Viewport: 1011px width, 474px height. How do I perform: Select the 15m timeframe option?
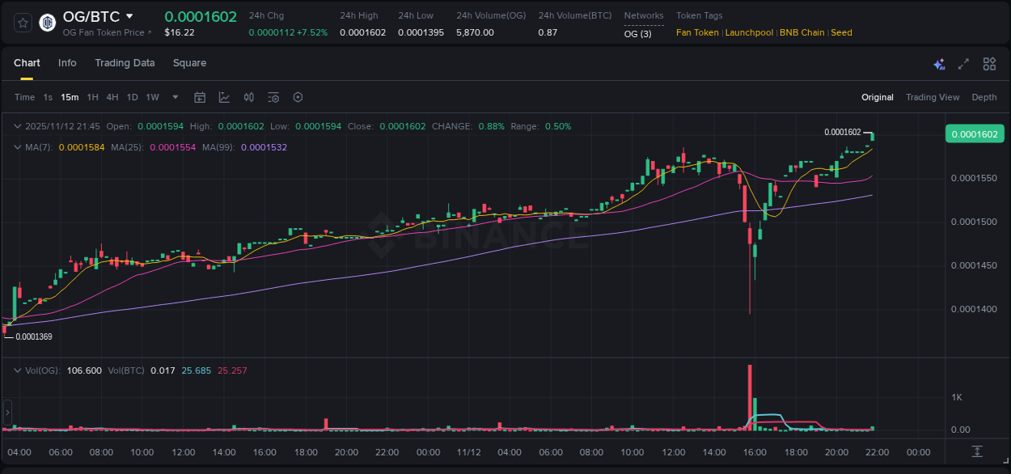(x=70, y=96)
